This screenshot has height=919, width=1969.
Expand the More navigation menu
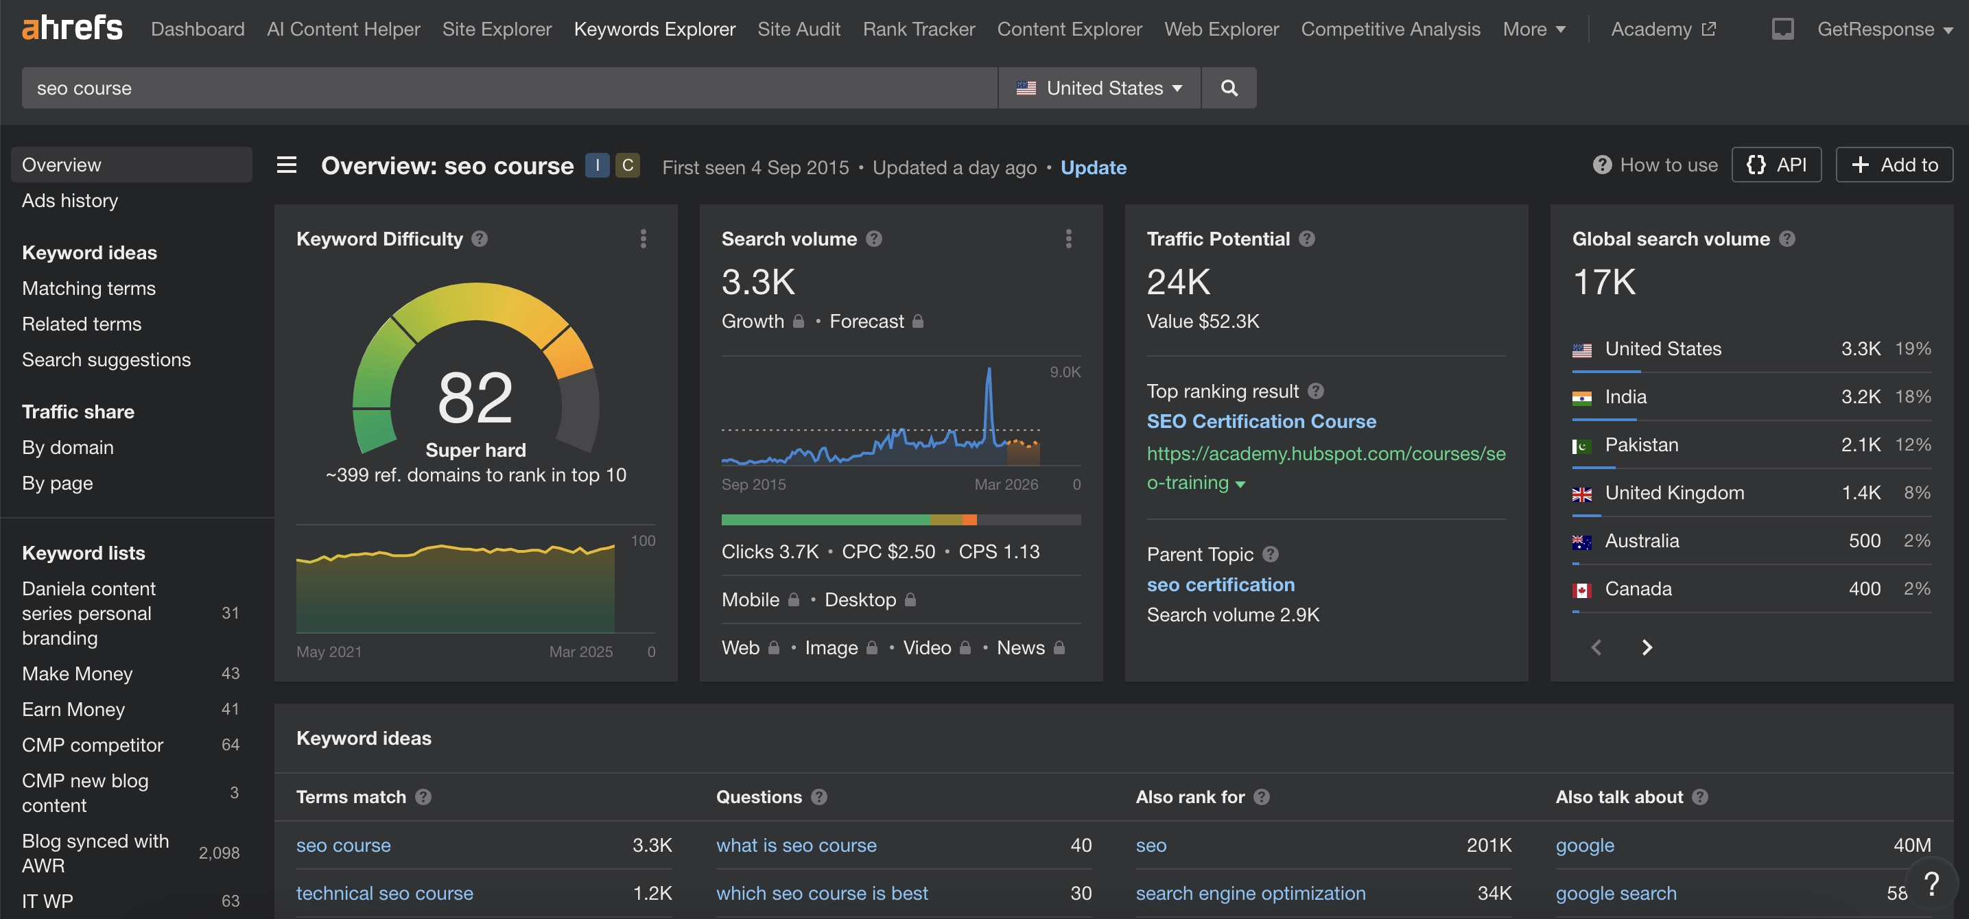tap(1534, 28)
